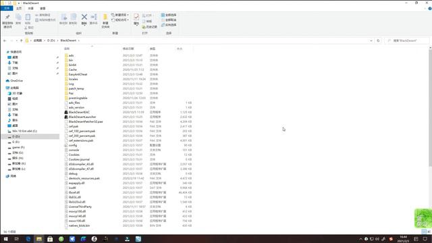Select the cef_extensions.pak file
This screenshot has height=243, width=432.
(x=81, y=140)
